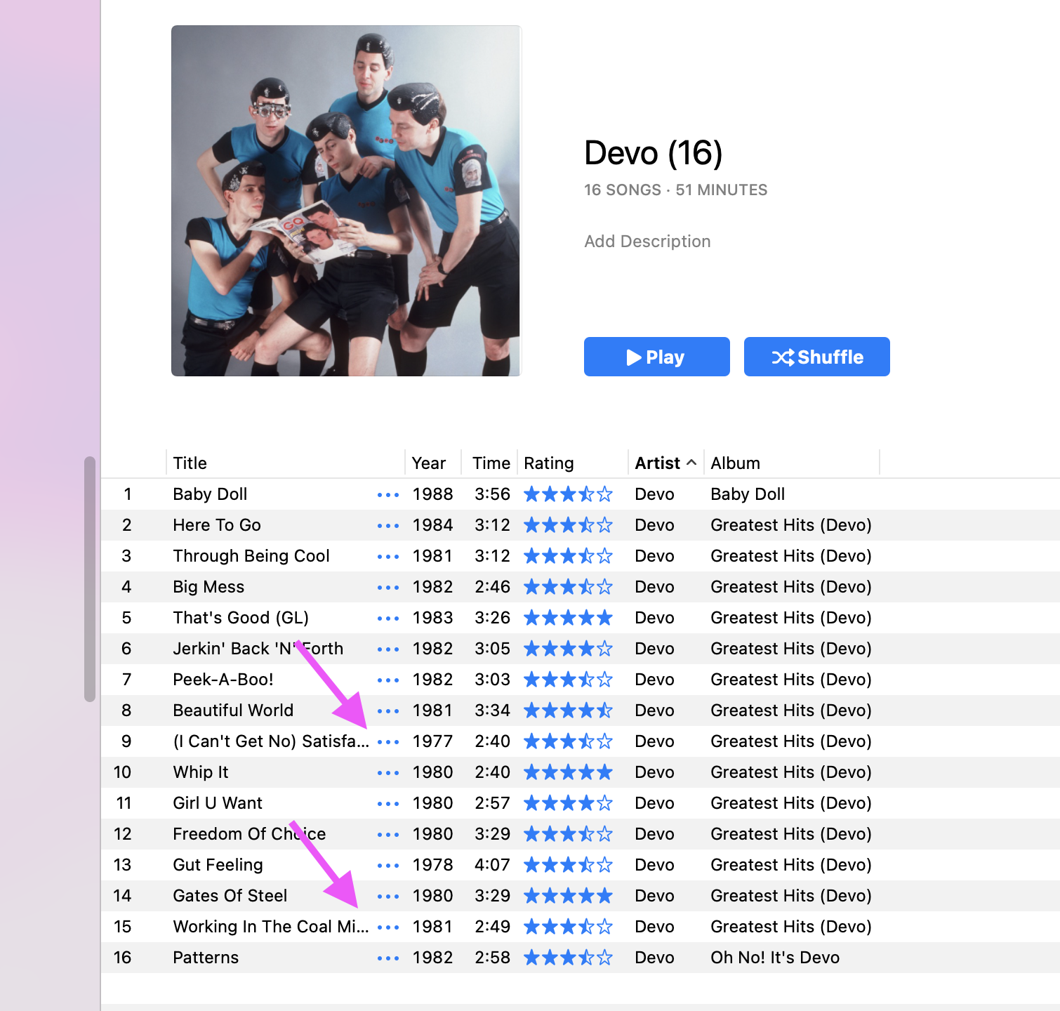Open ellipsis menu for Working In The Coal Mine
The width and height of the screenshot is (1060, 1011).
click(388, 927)
